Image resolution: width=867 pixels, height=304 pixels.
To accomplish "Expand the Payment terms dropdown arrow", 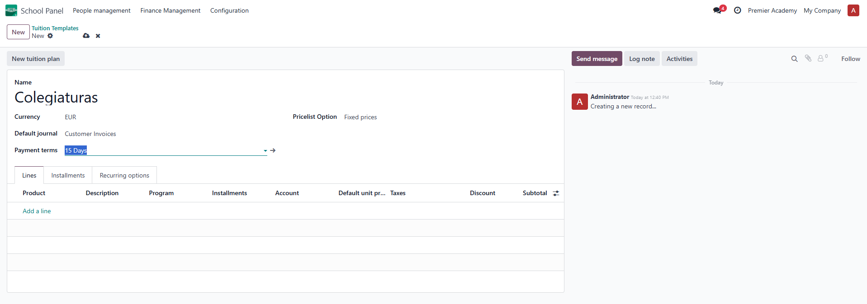I will (x=265, y=151).
